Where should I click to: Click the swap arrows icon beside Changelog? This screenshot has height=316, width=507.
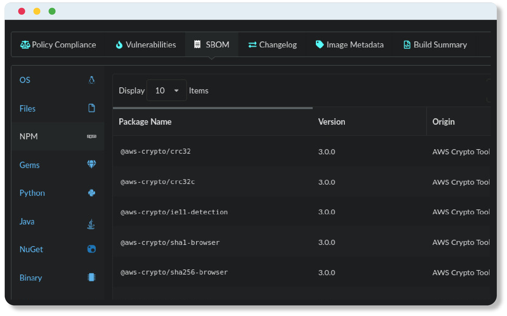click(x=252, y=45)
